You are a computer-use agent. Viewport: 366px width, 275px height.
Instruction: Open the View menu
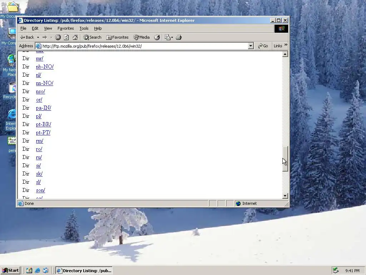(x=48, y=28)
